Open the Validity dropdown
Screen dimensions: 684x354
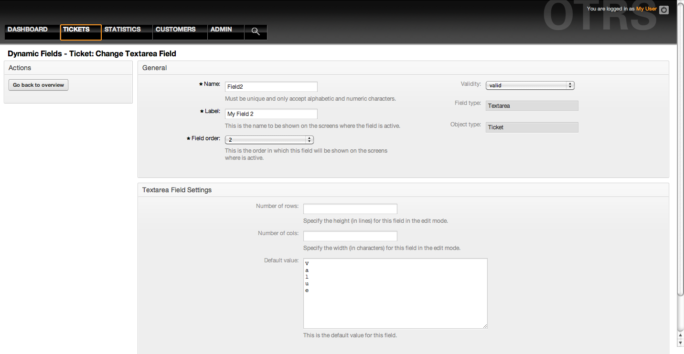530,85
